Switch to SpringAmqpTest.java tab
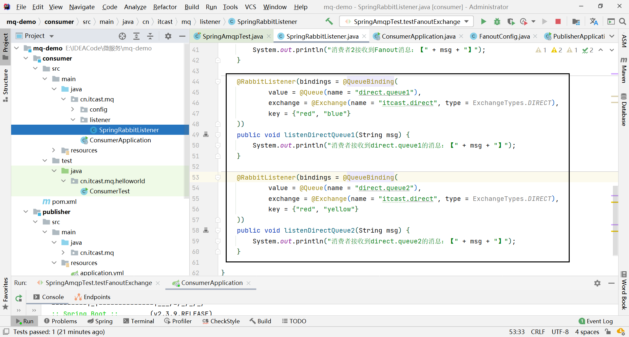Screen dimensions: 629x337 (233, 36)
